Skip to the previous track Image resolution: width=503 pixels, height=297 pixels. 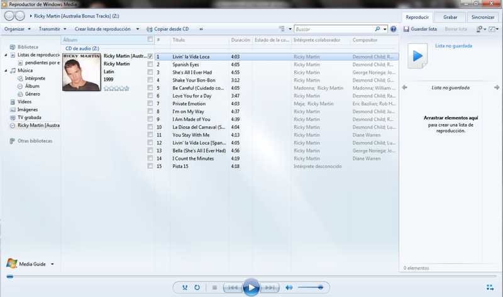click(x=233, y=288)
